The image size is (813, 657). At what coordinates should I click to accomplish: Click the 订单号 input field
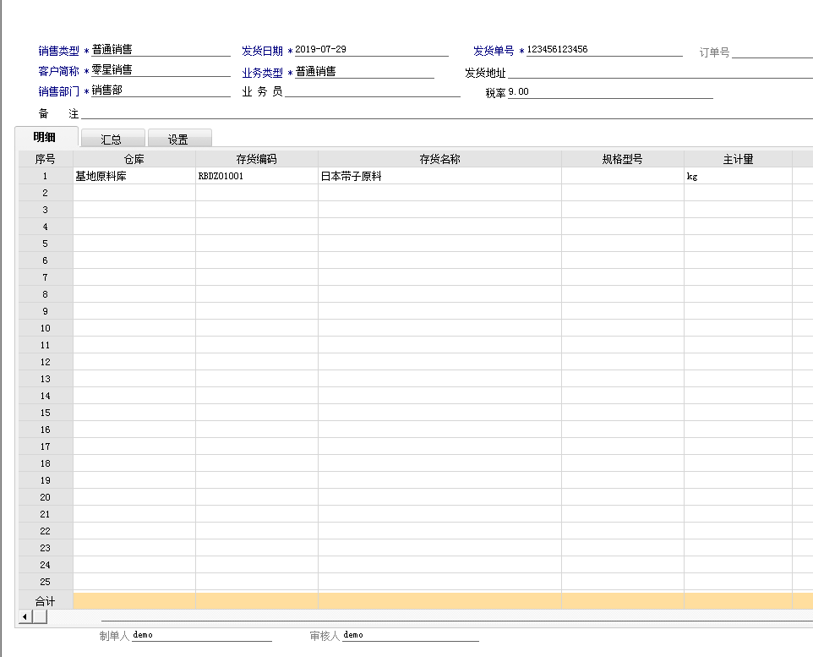pos(772,52)
